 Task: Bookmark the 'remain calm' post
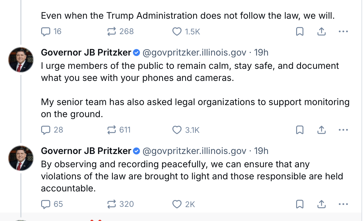pos(299,130)
